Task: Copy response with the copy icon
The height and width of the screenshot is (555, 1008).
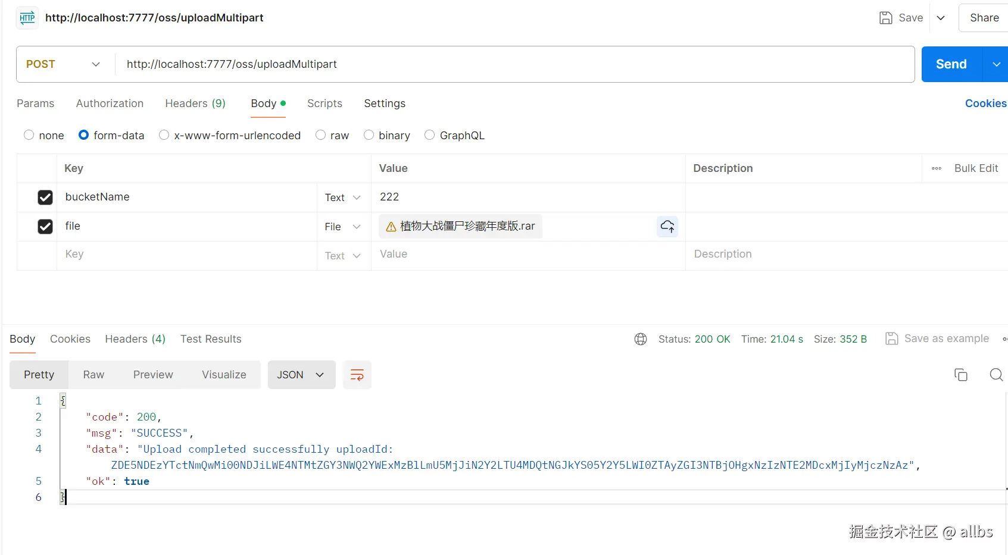Action: click(961, 375)
